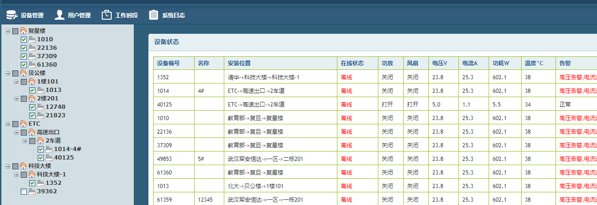597x205 pixels.
Task: Uncheck the checkbox for device 1010
Action: click(x=24, y=39)
